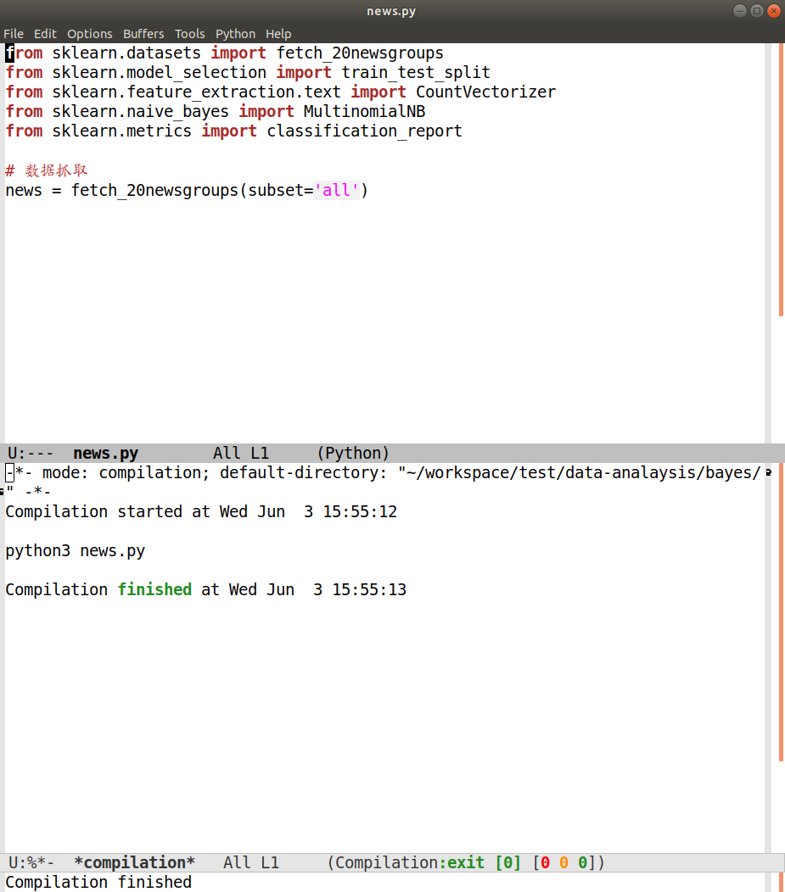The height and width of the screenshot is (892, 785).
Task: Click the (Python) major mode indicator
Action: [356, 453]
